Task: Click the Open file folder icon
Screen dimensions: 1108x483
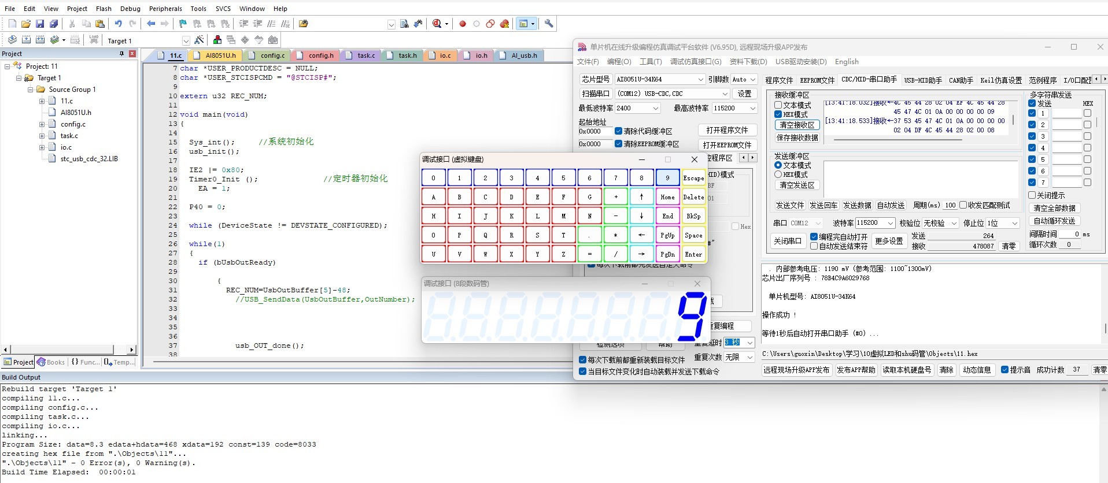Action: click(x=26, y=24)
